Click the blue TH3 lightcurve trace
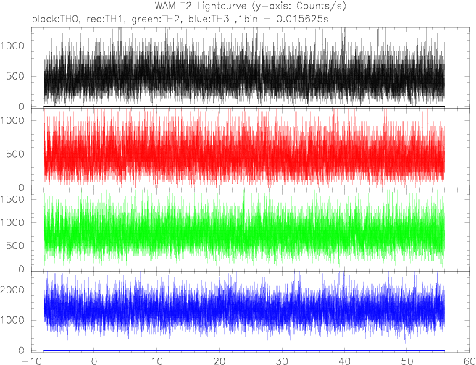 (x=244, y=309)
